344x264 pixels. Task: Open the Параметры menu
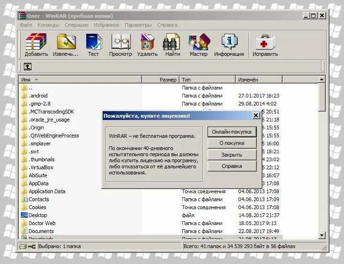pos(138,25)
